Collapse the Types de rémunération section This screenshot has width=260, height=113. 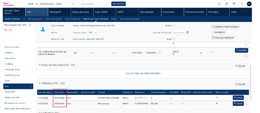pyautogui.click(x=39, y=65)
